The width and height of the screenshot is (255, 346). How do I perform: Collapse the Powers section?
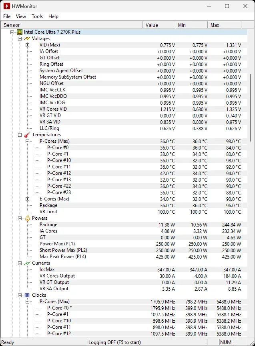20,218
